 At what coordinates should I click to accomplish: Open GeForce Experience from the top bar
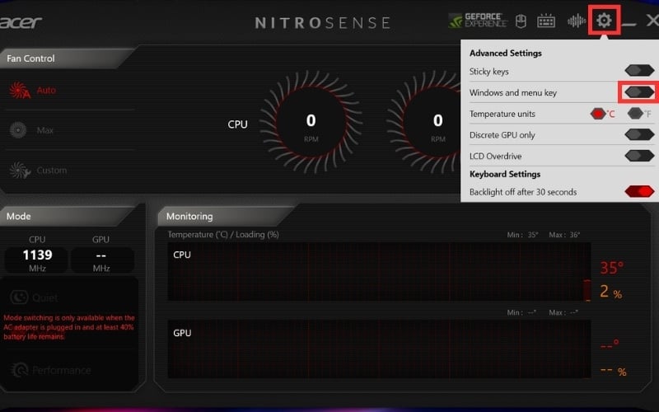click(478, 20)
